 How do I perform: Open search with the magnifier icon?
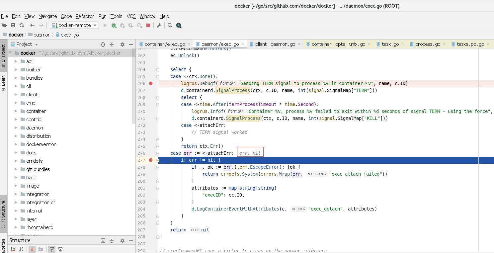coord(170,25)
